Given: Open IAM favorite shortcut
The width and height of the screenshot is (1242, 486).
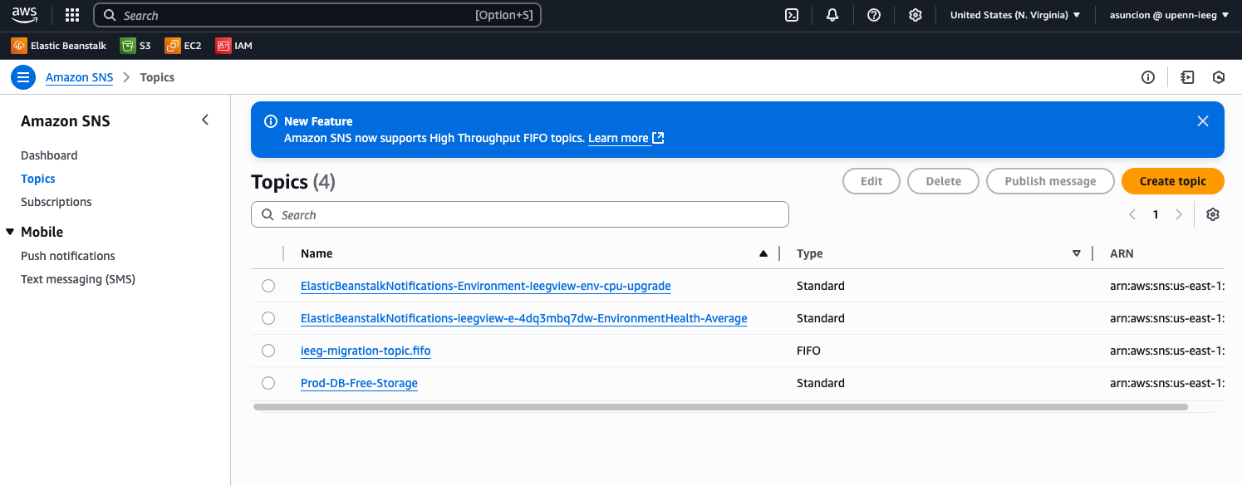Looking at the screenshot, I should [234, 46].
